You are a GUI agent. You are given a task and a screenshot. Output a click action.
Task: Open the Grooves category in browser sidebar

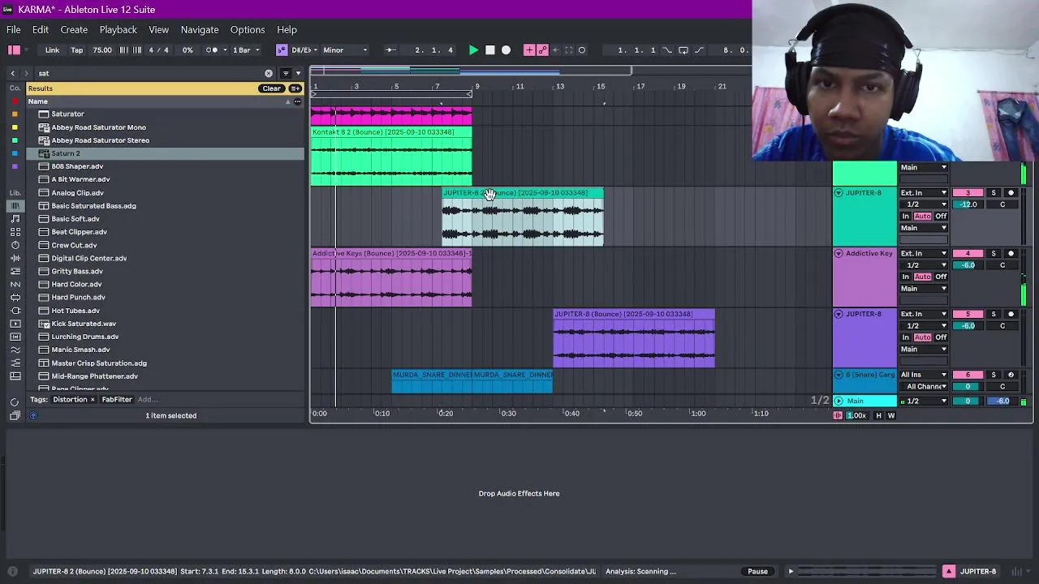pos(15,350)
